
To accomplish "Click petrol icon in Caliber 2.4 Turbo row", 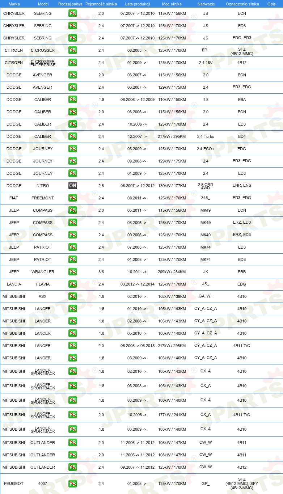I will (x=73, y=136).
